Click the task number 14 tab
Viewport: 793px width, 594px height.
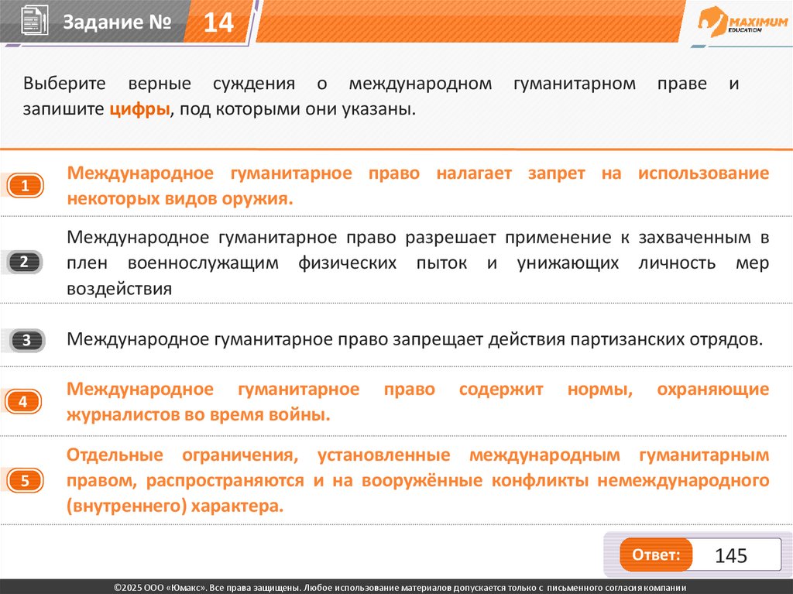(x=218, y=22)
